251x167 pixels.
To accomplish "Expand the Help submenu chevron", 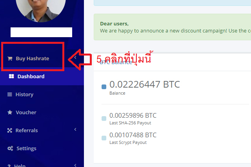I will tap(75, 165).
